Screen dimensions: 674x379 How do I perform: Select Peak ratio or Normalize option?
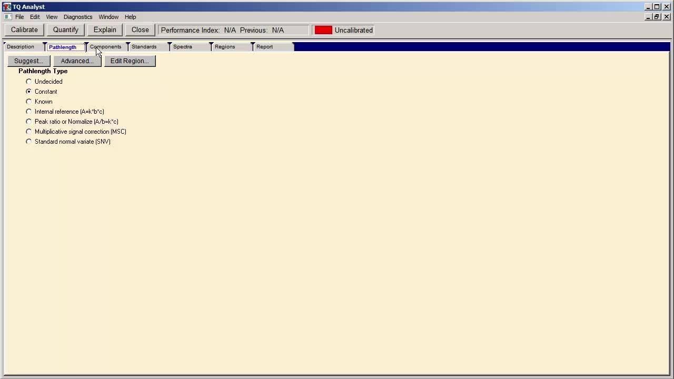29,122
